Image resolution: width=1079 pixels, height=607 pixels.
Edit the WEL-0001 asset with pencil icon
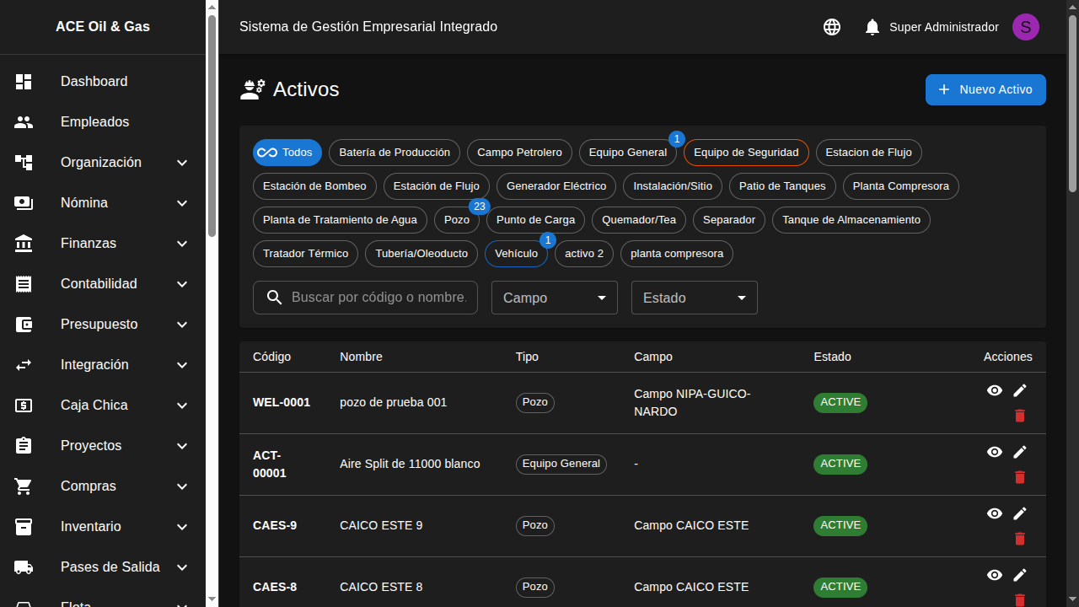[x=1020, y=390]
